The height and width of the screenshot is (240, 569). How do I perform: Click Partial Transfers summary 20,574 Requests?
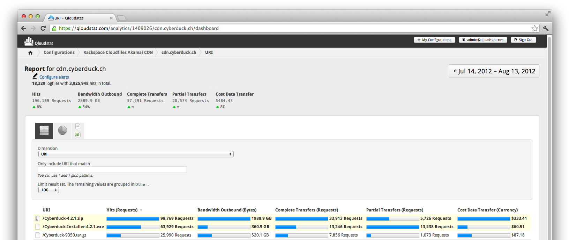click(190, 101)
